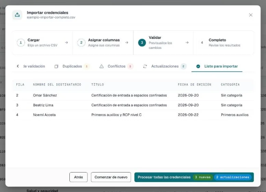Click the title in Beatriz Lima's row
The width and height of the screenshot is (266, 192).
click(129, 105)
